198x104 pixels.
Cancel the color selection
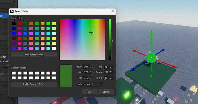106,92
